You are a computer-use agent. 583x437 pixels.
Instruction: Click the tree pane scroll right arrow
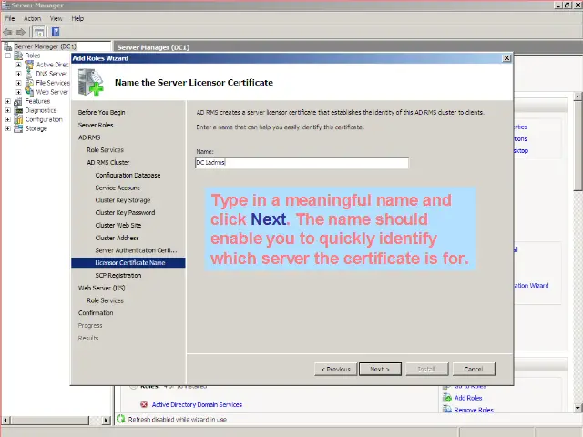click(x=106, y=421)
